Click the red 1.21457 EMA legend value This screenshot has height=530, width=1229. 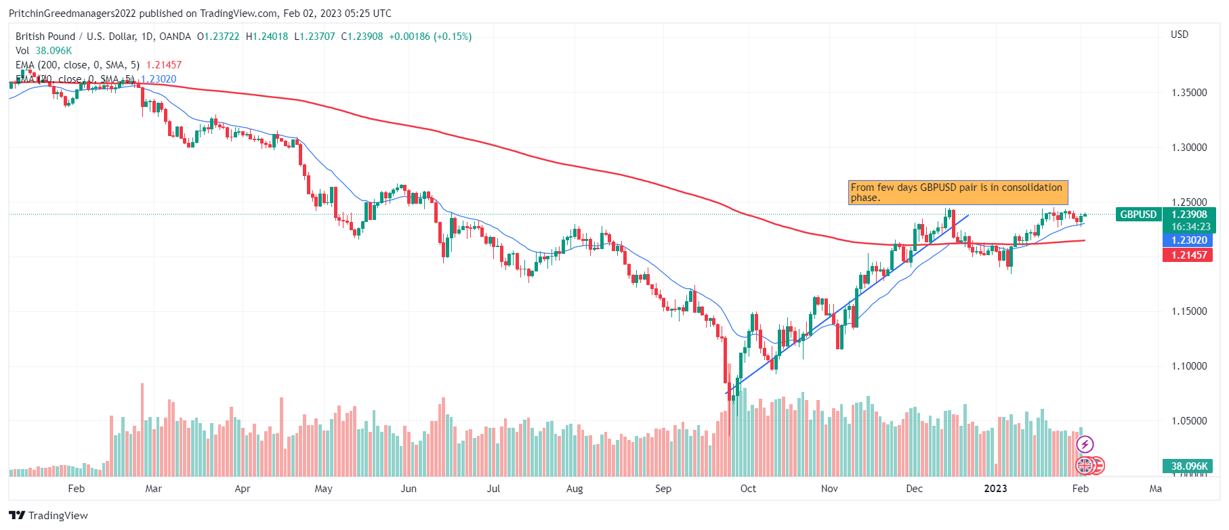coord(164,65)
